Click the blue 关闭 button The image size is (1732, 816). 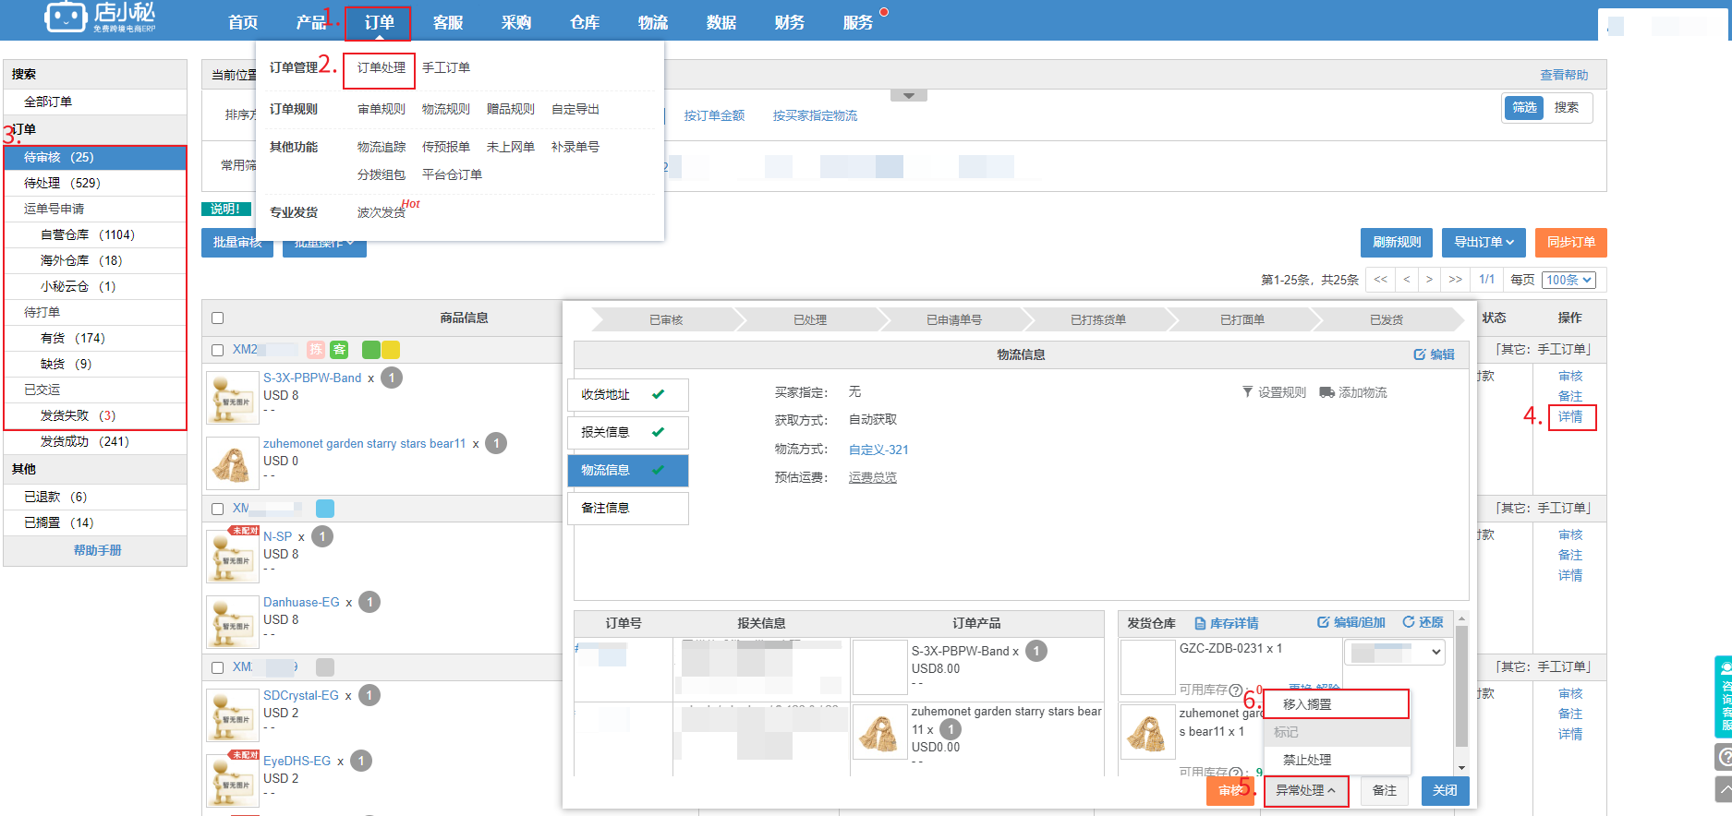coord(1445,791)
